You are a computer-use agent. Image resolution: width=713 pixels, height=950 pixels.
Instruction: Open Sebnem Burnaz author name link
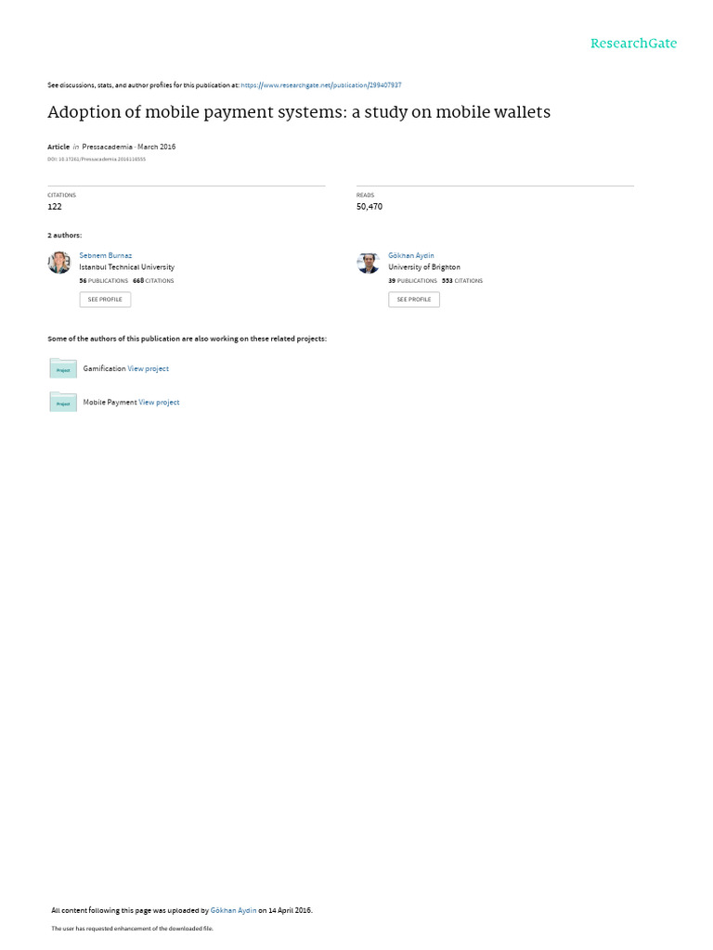point(106,256)
